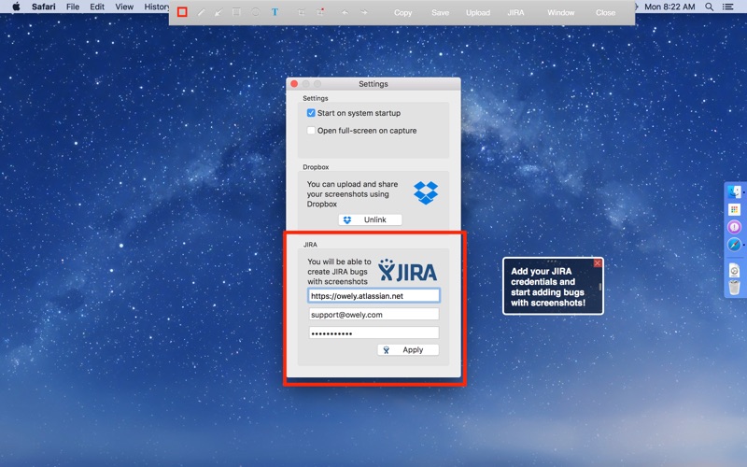
Task: Click the redo arrow in the toolbar
Action: 364,12
